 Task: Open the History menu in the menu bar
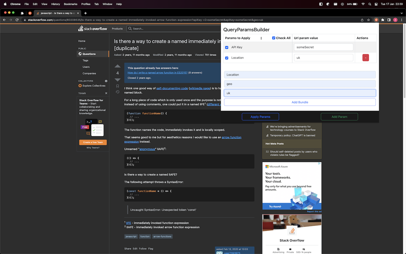[x=56, y=4]
